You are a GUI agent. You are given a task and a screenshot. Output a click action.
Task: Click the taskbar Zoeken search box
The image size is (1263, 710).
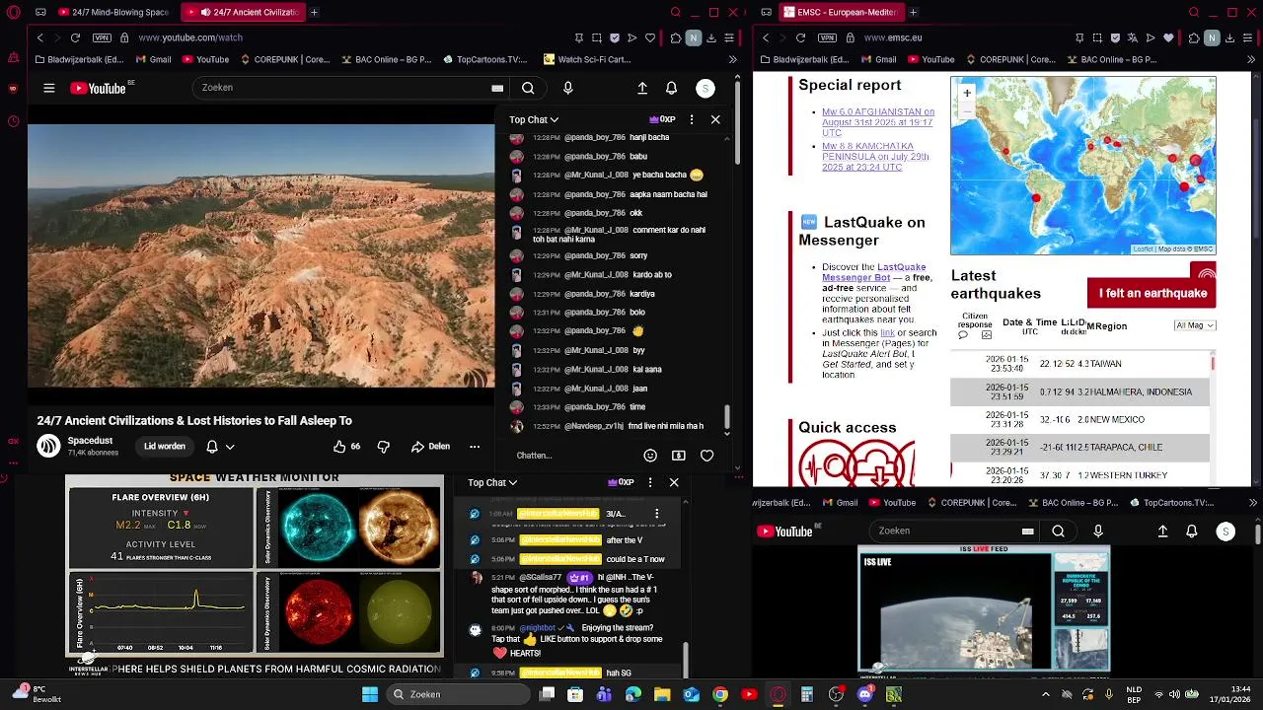pyautogui.click(x=459, y=694)
